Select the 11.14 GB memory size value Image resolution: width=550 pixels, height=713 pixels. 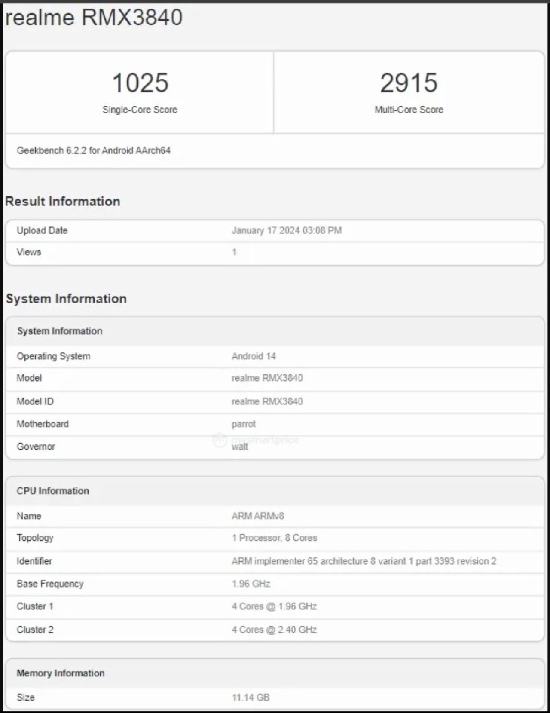point(251,698)
